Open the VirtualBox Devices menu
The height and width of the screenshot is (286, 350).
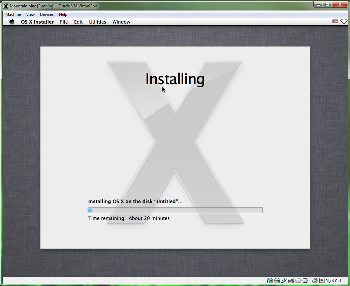coord(47,14)
